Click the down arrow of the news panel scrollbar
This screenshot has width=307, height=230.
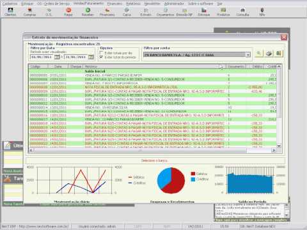click(x=287, y=215)
